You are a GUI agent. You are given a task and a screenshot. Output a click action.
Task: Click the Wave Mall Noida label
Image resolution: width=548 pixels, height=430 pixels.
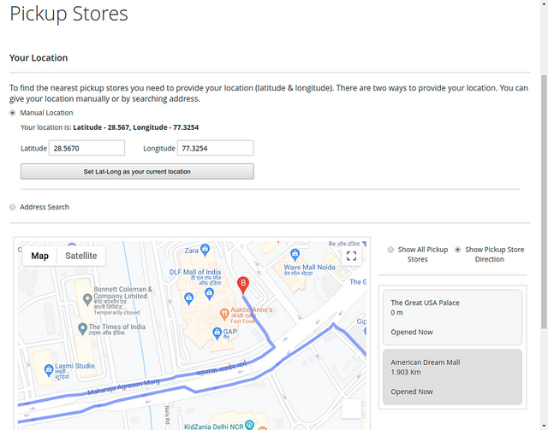[x=309, y=267]
